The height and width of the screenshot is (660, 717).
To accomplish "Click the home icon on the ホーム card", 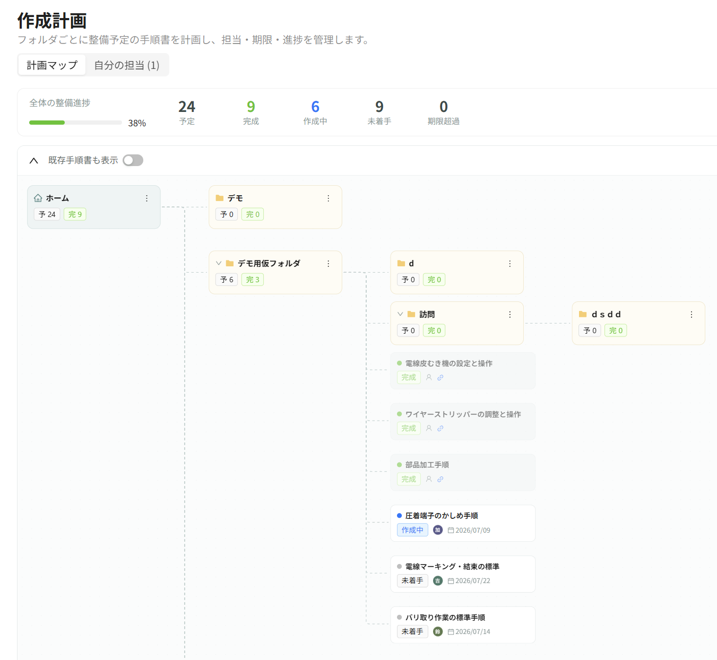I will (x=38, y=198).
